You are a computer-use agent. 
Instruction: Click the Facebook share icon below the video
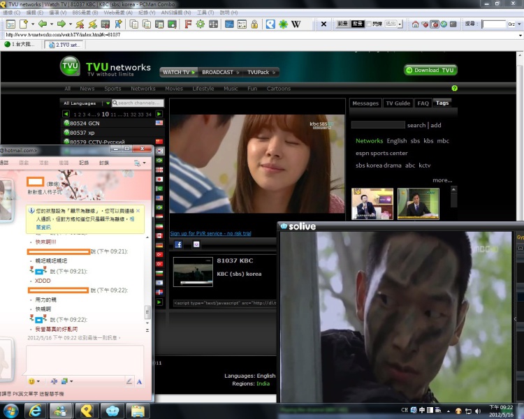pyautogui.click(x=178, y=244)
